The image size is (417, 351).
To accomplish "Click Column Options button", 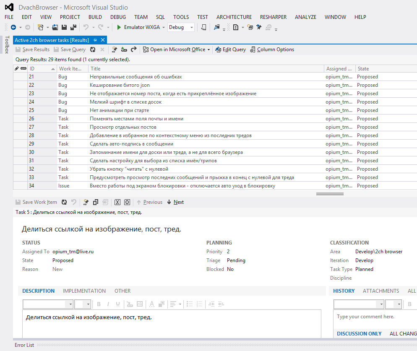I will point(272,49).
